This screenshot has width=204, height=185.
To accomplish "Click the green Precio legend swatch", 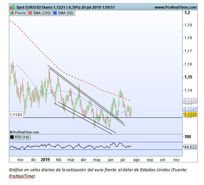I will pyautogui.click(x=12, y=13).
